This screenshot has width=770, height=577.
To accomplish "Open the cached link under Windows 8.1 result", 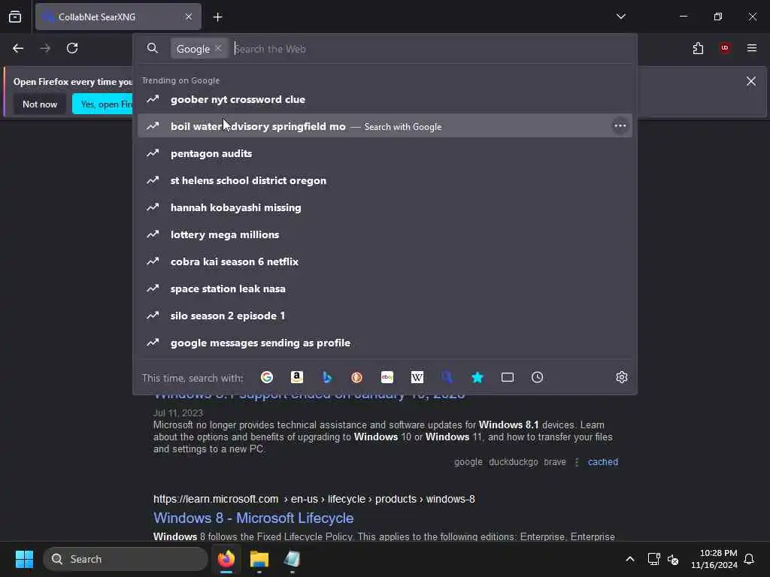I will (x=602, y=462).
